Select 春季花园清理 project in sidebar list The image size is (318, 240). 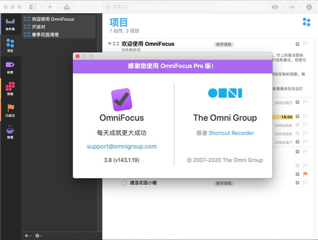(59, 34)
